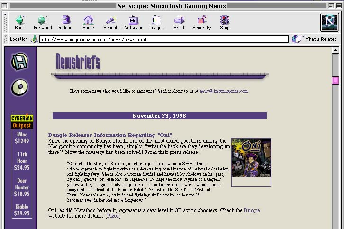
Task: Print the page using Print icon
Action: coord(179,22)
